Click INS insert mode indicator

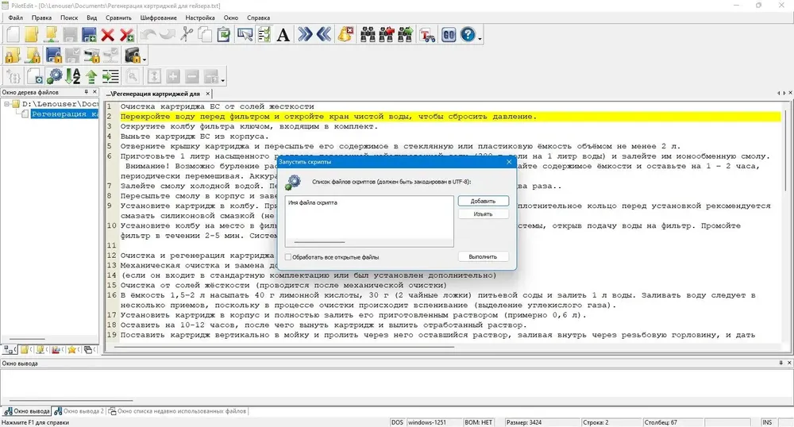coord(767,422)
